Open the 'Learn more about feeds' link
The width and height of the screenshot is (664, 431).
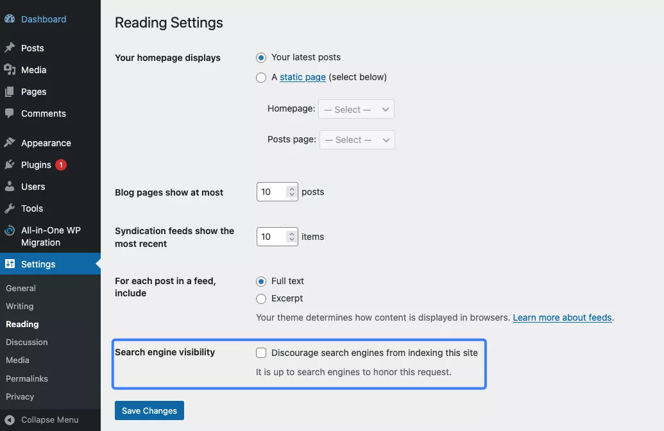click(562, 317)
